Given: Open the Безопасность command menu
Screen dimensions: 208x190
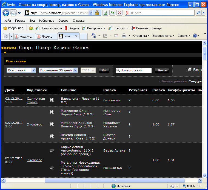Looking at the screenshot, I should (x=163, y=36).
